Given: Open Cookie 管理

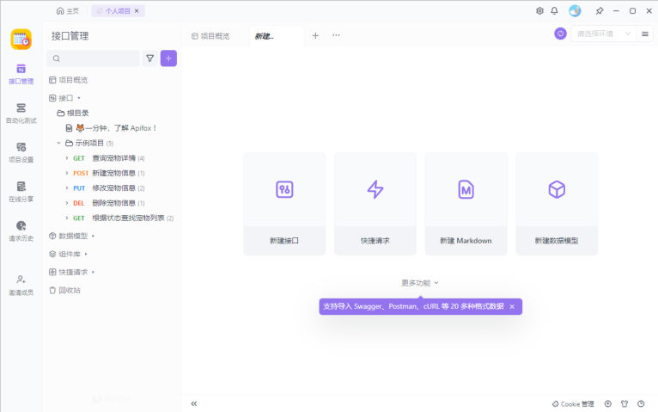Looking at the screenshot, I should point(573,404).
